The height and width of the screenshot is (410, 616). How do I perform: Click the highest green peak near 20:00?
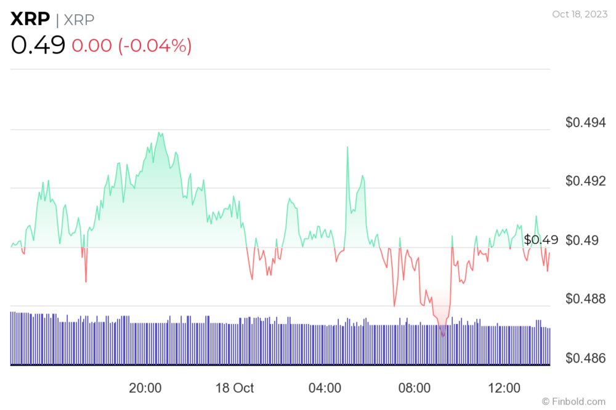click(x=159, y=133)
